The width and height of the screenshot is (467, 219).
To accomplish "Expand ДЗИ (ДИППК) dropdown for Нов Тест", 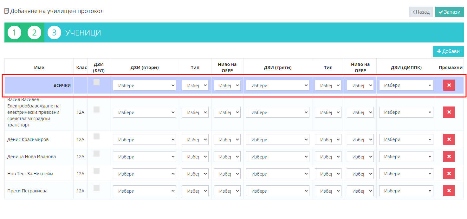I will 406,174.
